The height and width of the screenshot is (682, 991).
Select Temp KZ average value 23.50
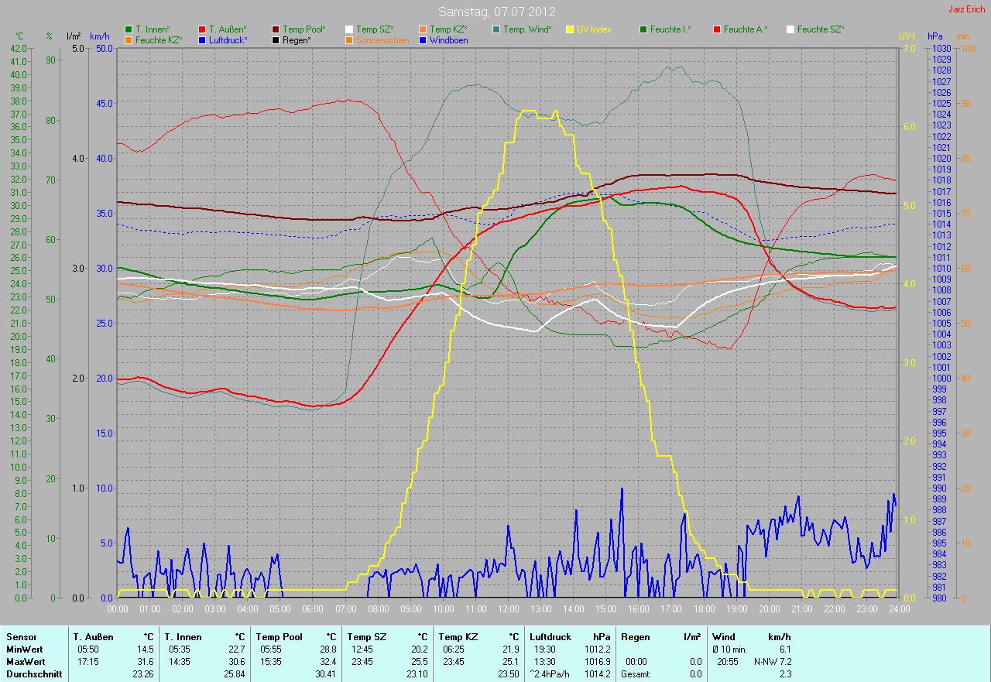tap(509, 674)
